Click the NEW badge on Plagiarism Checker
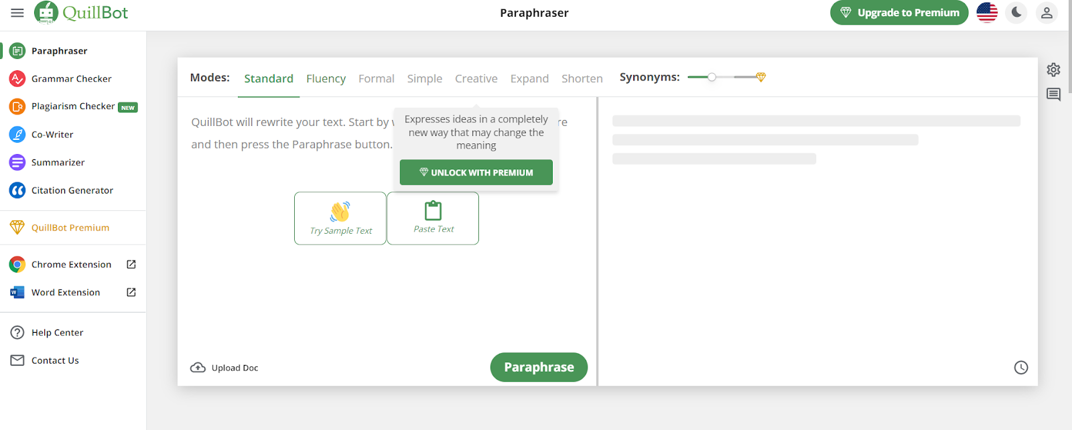 click(128, 107)
